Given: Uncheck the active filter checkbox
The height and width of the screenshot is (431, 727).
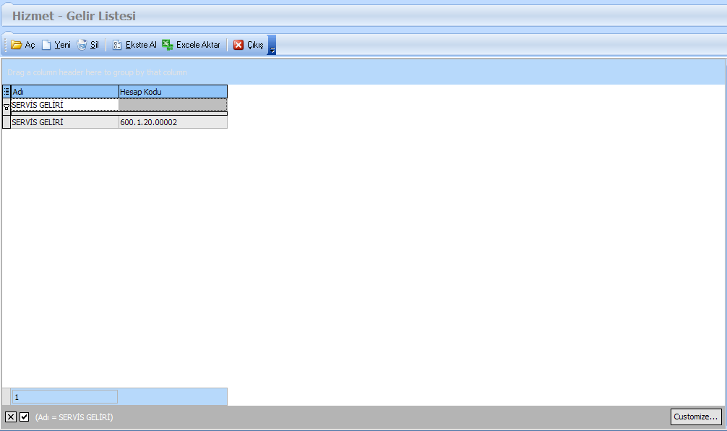Looking at the screenshot, I should point(25,417).
